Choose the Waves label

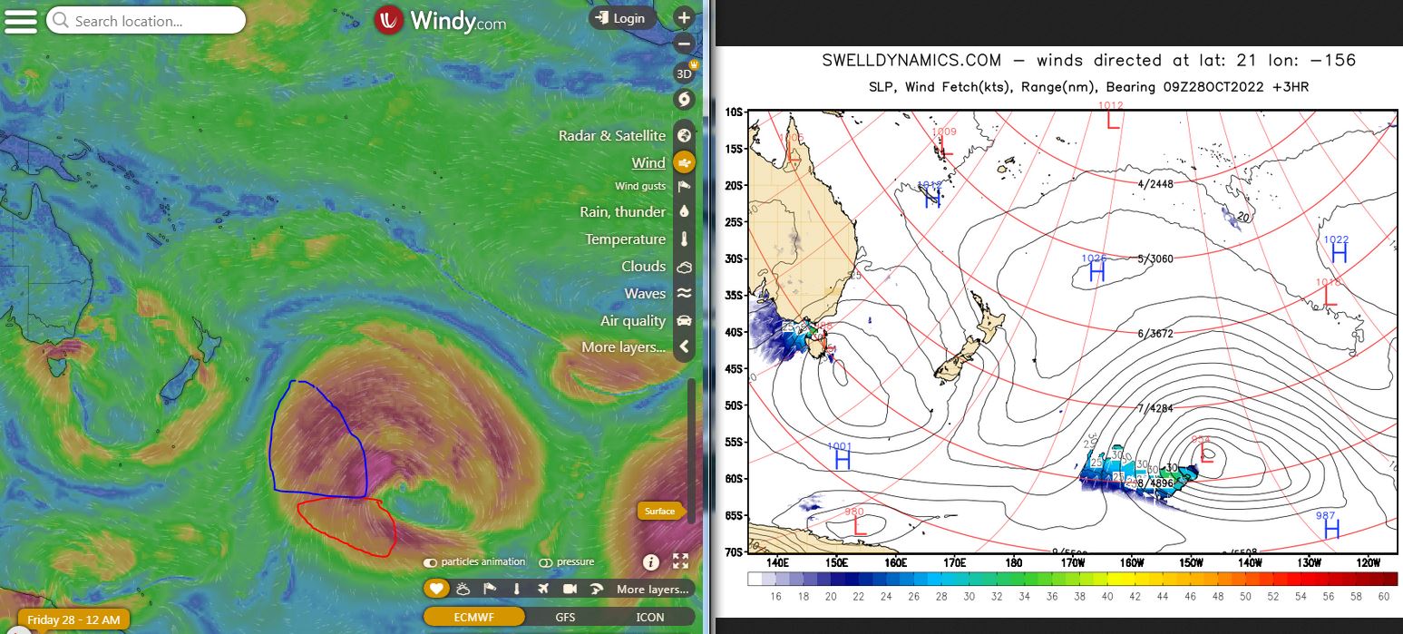click(646, 293)
